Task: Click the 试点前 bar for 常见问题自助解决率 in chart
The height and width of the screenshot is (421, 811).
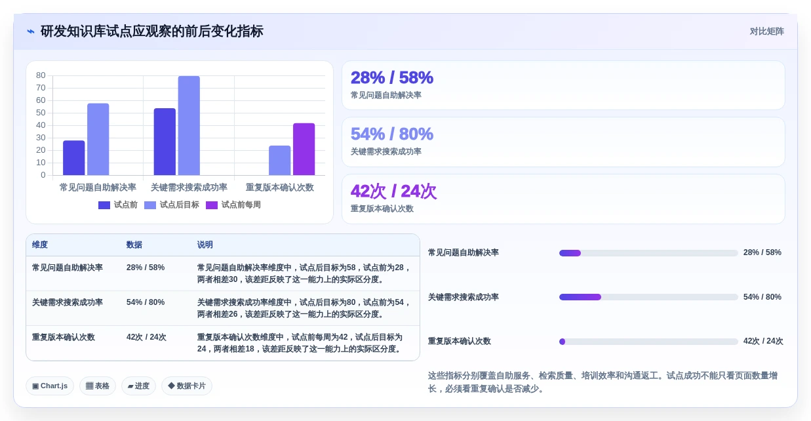Action: (74, 158)
